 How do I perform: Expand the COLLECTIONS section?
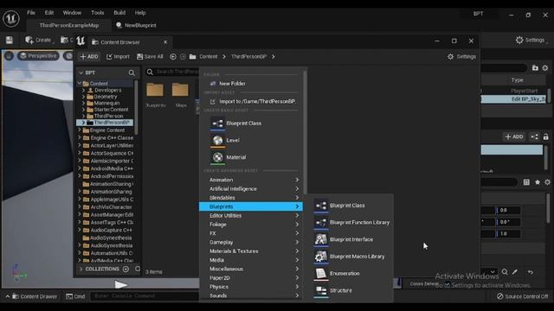(x=81, y=269)
